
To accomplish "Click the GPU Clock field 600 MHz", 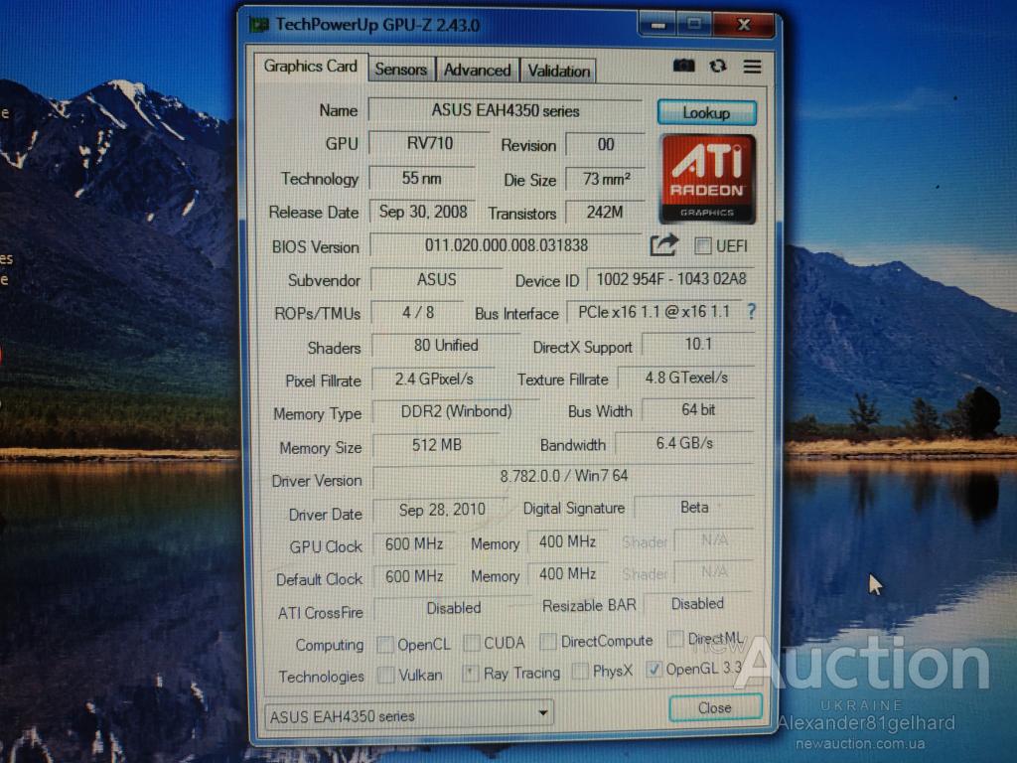I will pyautogui.click(x=414, y=543).
